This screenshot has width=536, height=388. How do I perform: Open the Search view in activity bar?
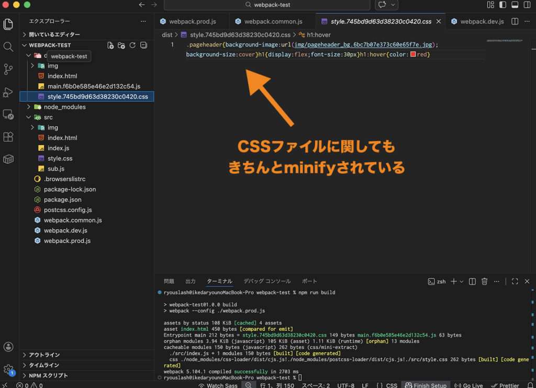tap(8, 47)
